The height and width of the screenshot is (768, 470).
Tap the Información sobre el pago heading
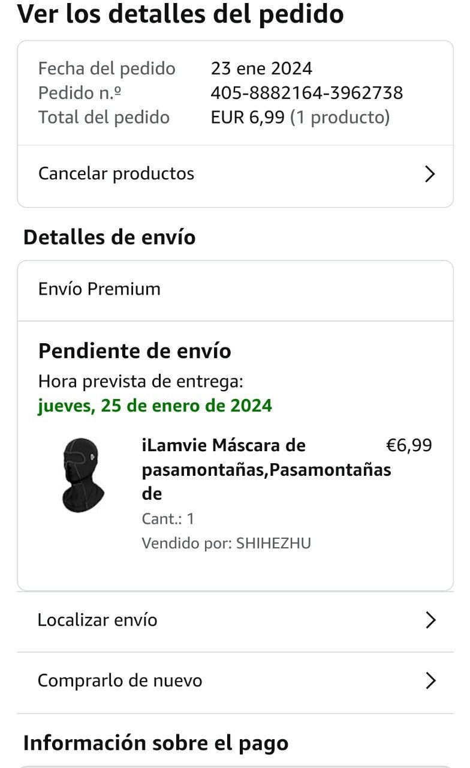tap(156, 743)
